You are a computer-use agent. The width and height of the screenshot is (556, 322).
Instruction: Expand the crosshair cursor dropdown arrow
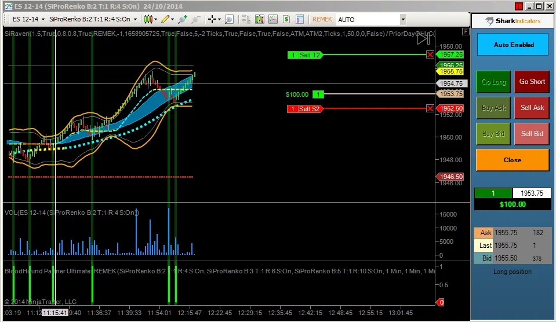click(219, 20)
